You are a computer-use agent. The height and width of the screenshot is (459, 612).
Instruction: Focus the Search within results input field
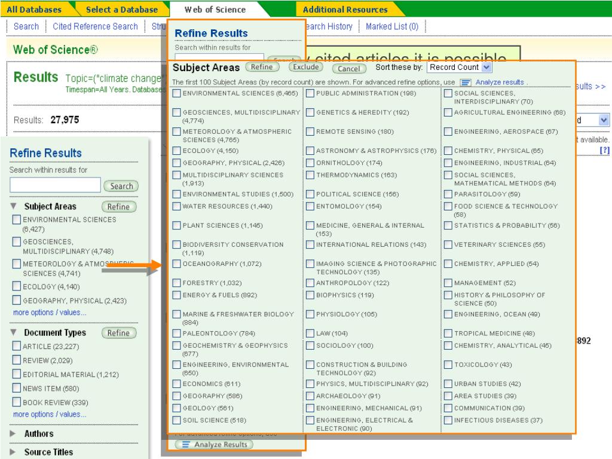coord(55,185)
